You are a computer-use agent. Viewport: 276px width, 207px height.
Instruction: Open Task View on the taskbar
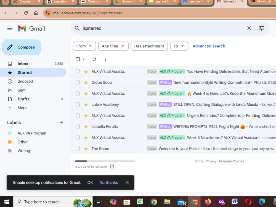[99, 202]
